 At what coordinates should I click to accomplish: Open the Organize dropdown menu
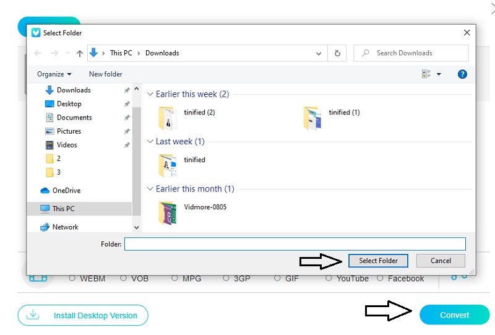tap(54, 74)
